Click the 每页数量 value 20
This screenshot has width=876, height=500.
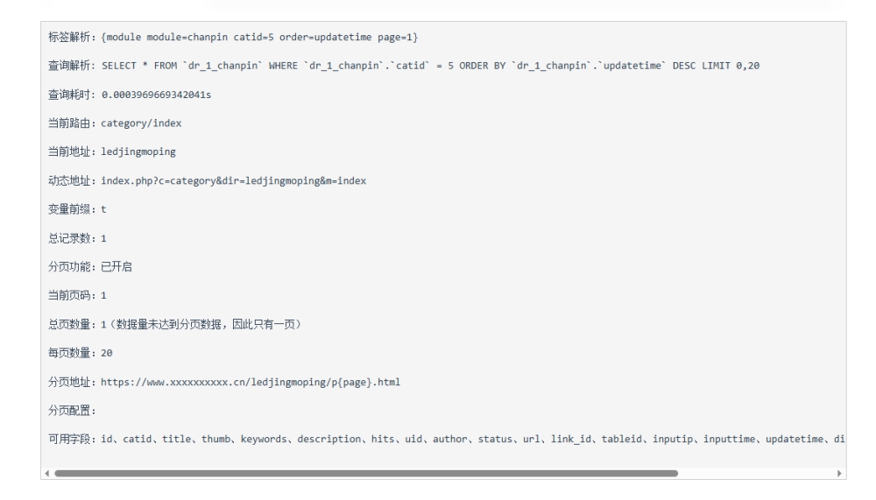pos(107,353)
